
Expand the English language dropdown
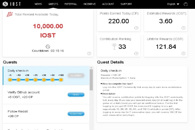pos(173,4)
